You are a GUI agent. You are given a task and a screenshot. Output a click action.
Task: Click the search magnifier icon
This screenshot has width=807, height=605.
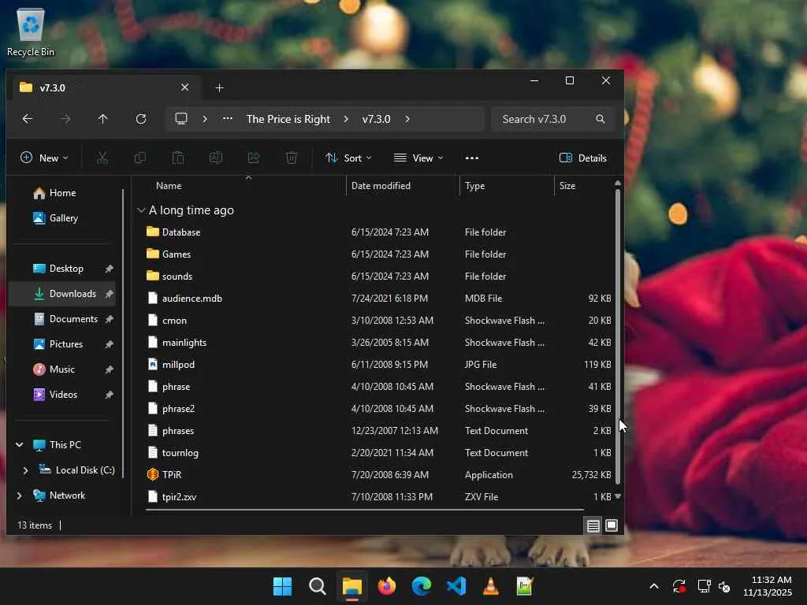pyautogui.click(x=600, y=119)
